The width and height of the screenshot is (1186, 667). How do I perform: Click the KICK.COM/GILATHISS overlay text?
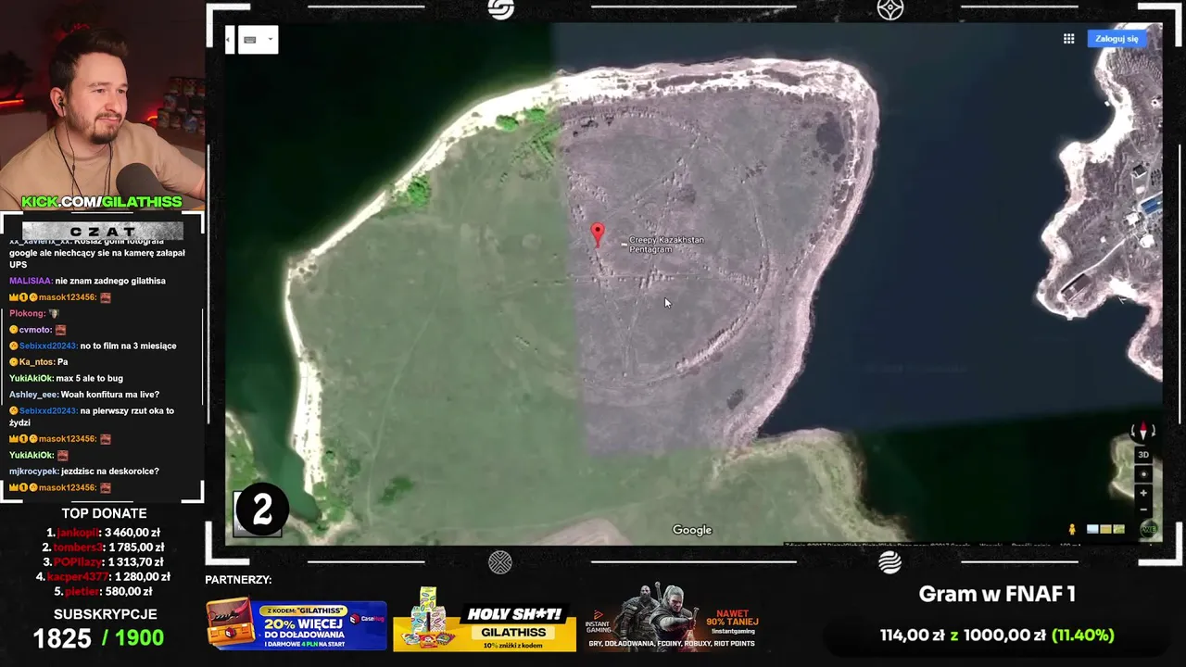pos(102,202)
